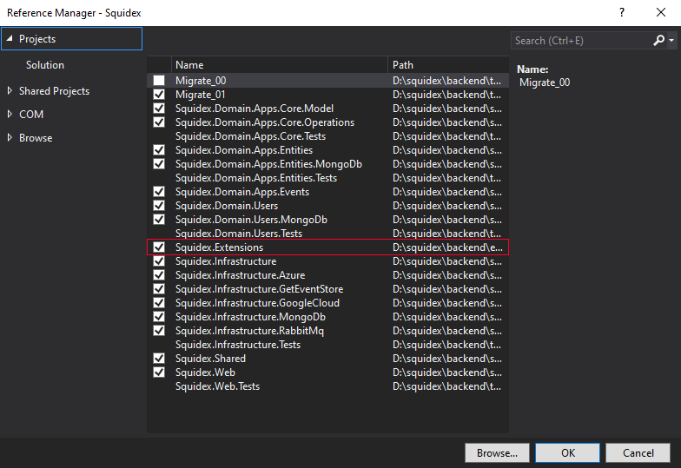Click the Cancel button
681x468 pixels.
click(638, 453)
